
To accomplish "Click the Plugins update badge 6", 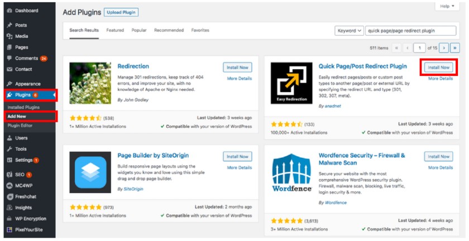I will click(35, 95).
